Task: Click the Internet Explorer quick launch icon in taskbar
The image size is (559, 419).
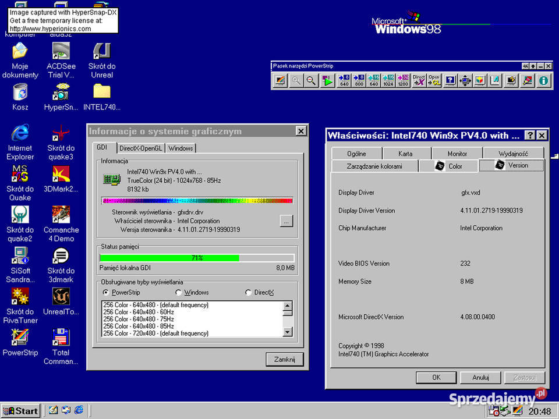Action: [x=79, y=410]
